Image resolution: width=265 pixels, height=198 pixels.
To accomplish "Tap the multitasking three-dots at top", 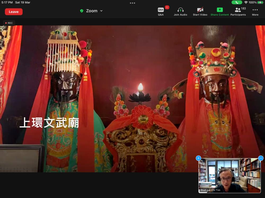I will tap(132, 3).
